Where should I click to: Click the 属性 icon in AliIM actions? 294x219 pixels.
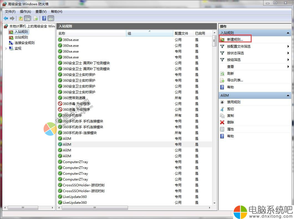(222, 129)
